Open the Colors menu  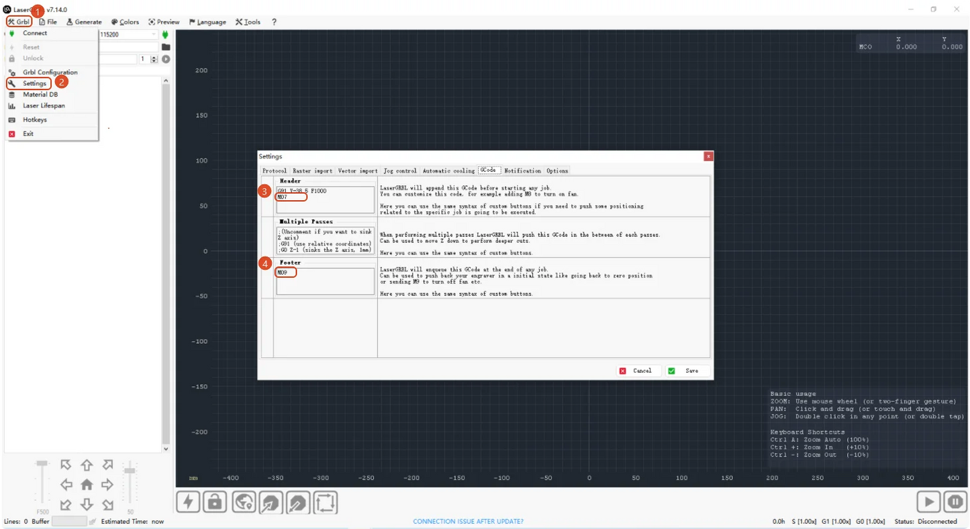tap(125, 21)
